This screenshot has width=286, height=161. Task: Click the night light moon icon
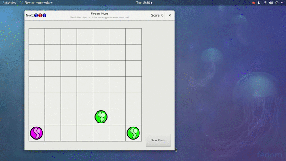pos(259,3)
